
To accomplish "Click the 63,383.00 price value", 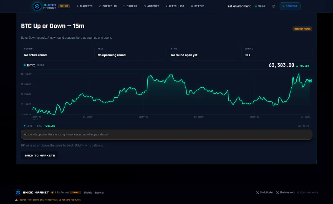I will click(x=281, y=65).
